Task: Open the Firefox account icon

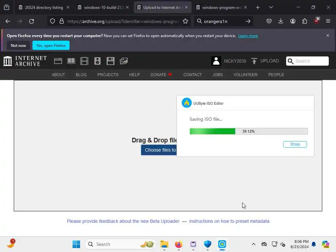Action: [293, 21]
